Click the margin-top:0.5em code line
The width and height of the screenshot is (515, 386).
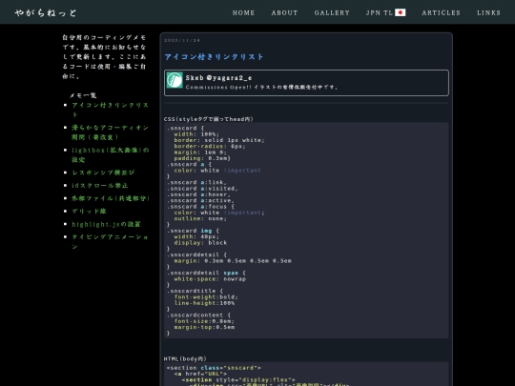coord(204,327)
